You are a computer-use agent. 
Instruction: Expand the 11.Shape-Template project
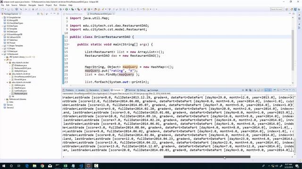[2, 46]
